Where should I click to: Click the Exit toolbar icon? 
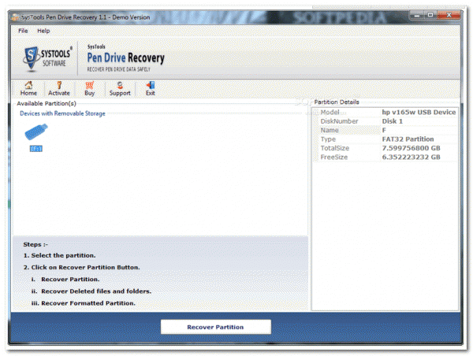[x=151, y=89]
